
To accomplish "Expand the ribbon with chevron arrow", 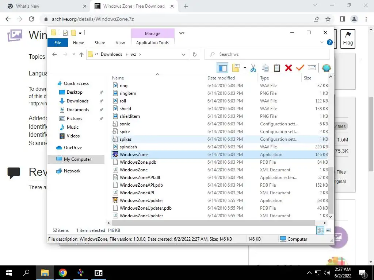I will [321, 42].
